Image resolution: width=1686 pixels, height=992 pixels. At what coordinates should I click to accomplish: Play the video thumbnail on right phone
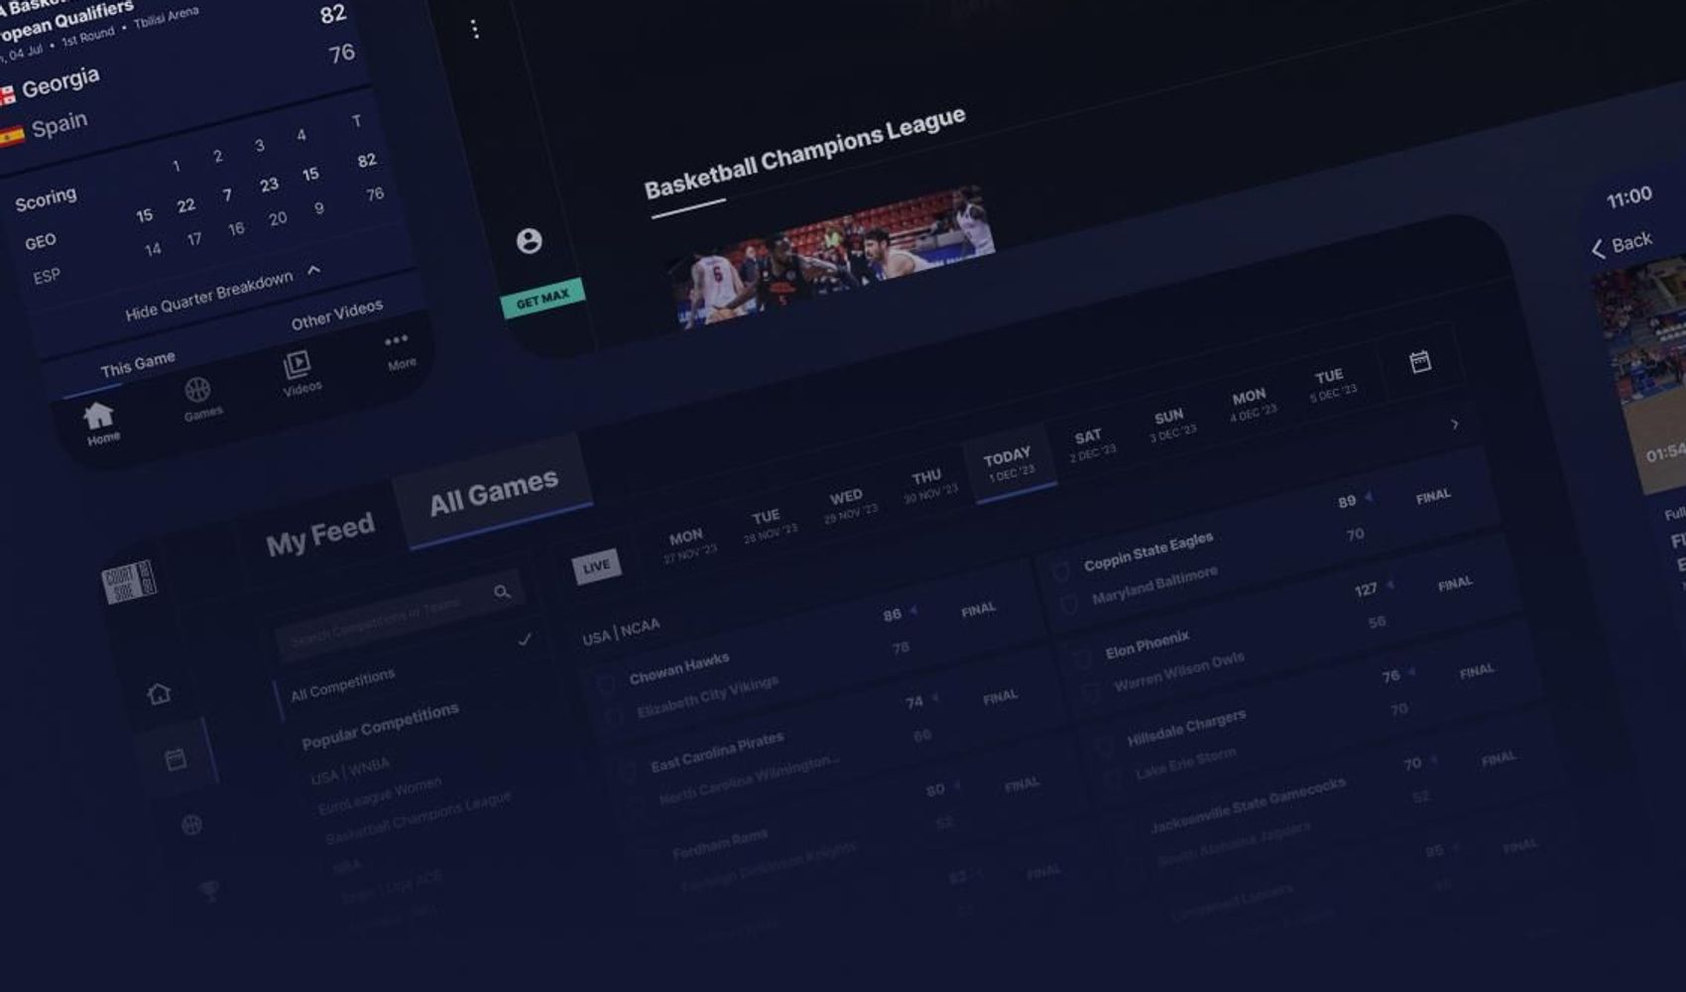click(1646, 377)
